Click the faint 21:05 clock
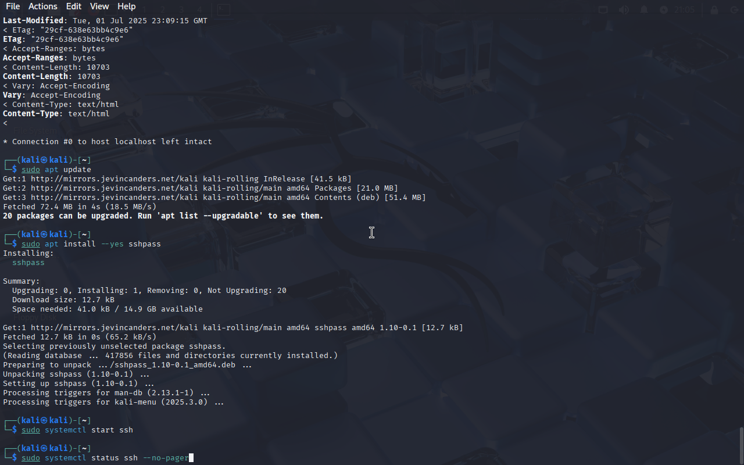The width and height of the screenshot is (744, 465). pyautogui.click(x=685, y=10)
